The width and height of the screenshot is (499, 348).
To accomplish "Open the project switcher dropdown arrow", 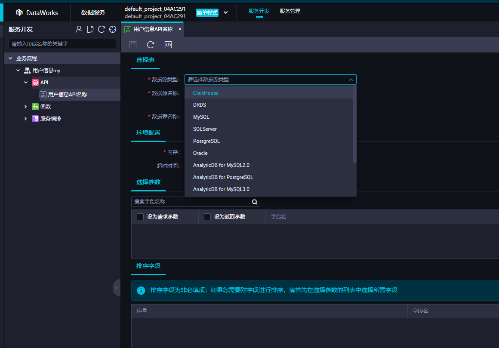I will click(x=226, y=12).
